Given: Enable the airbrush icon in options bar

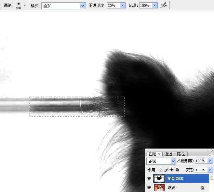Looking at the screenshot, I should pos(164,6).
